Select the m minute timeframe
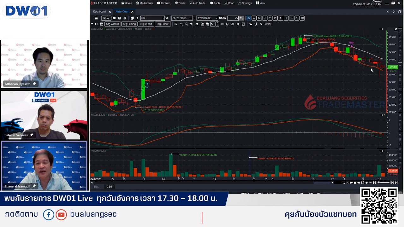The width and height of the screenshot is (404, 227). [275, 18]
